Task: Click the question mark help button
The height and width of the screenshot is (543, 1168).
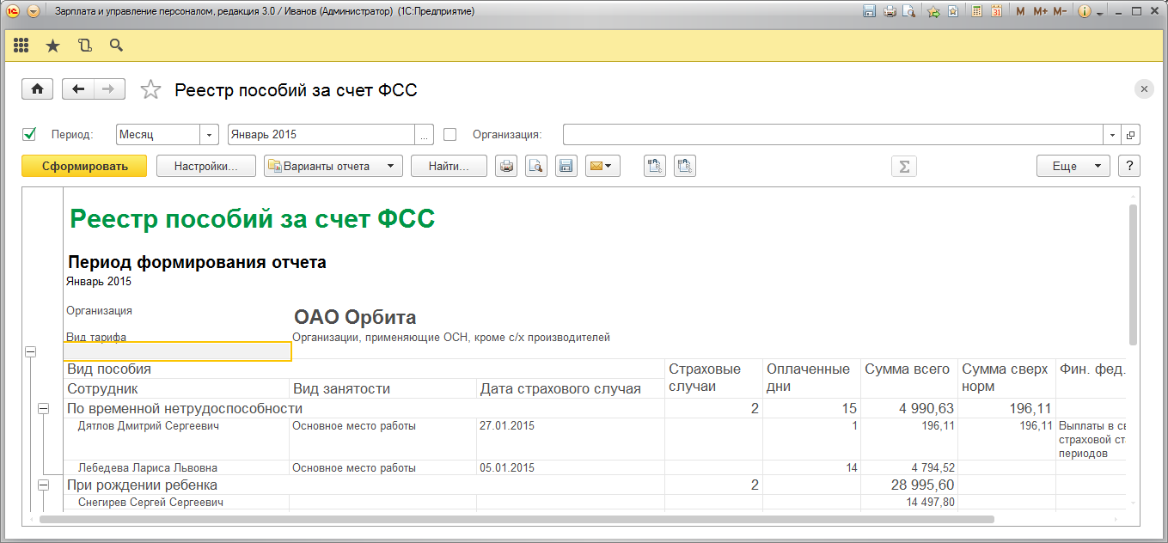Action: [x=1129, y=167]
